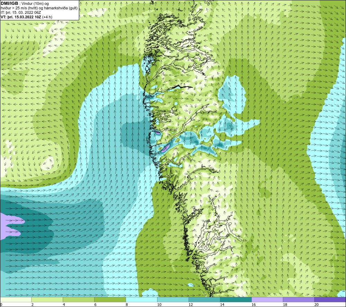Click the '4' label on the wind scale
The image size is (346, 307).
coord(64,305)
